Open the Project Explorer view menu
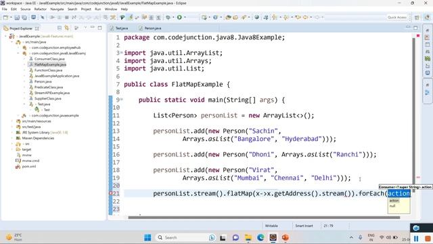The width and height of the screenshot is (433, 244). coord(85,28)
